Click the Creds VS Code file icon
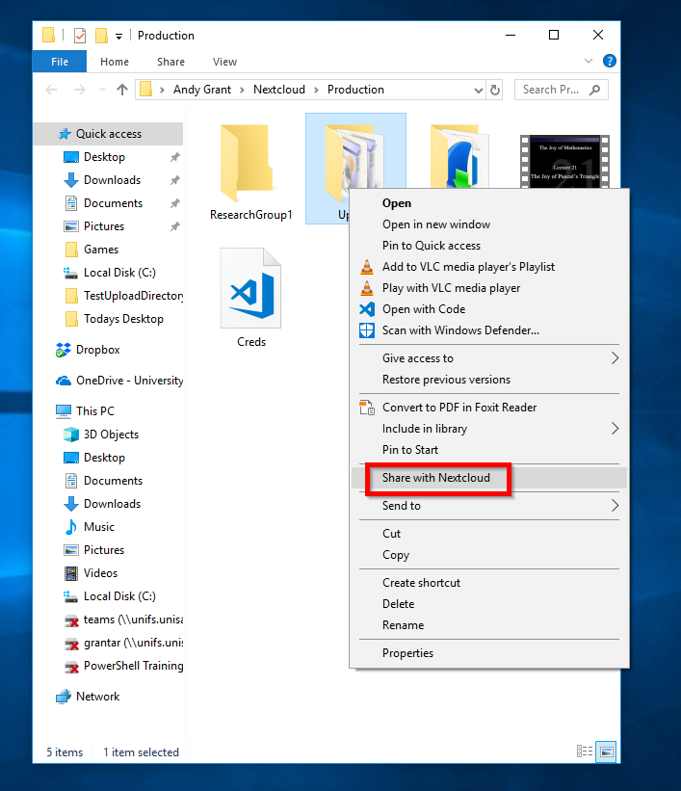This screenshot has width=681, height=791. (x=250, y=289)
